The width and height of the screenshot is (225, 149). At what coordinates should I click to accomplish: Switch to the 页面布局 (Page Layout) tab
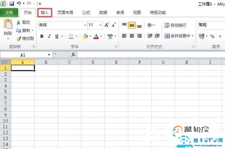click(x=65, y=13)
